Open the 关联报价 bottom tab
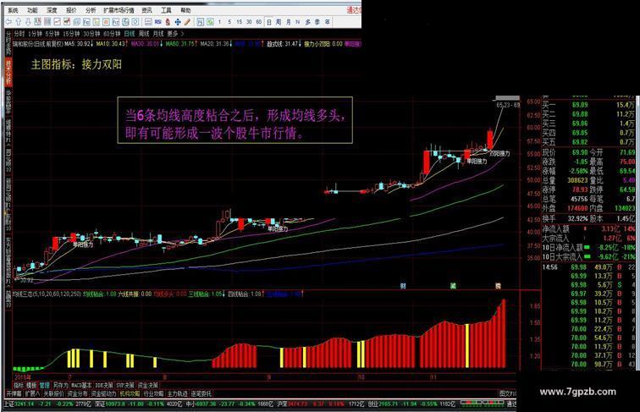Viewport: 640px width, 412px height. (53, 394)
